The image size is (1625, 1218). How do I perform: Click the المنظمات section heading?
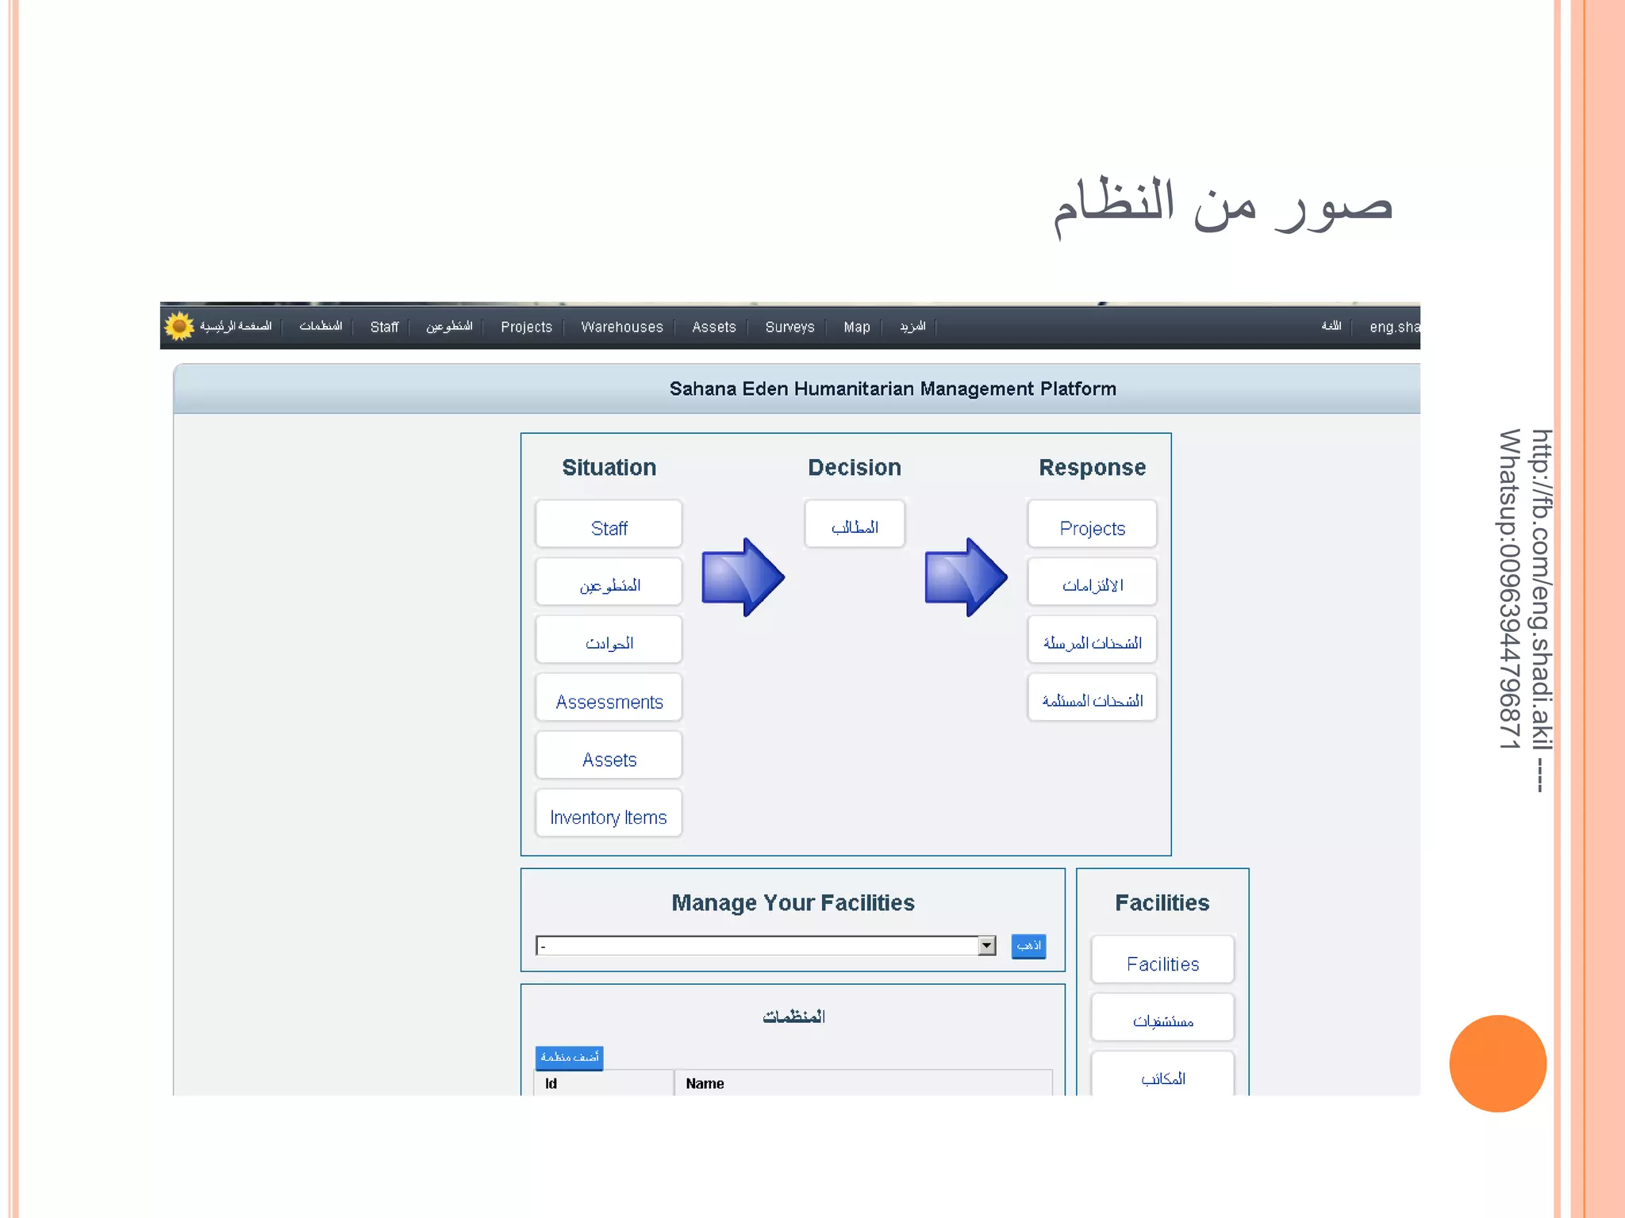click(793, 1016)
